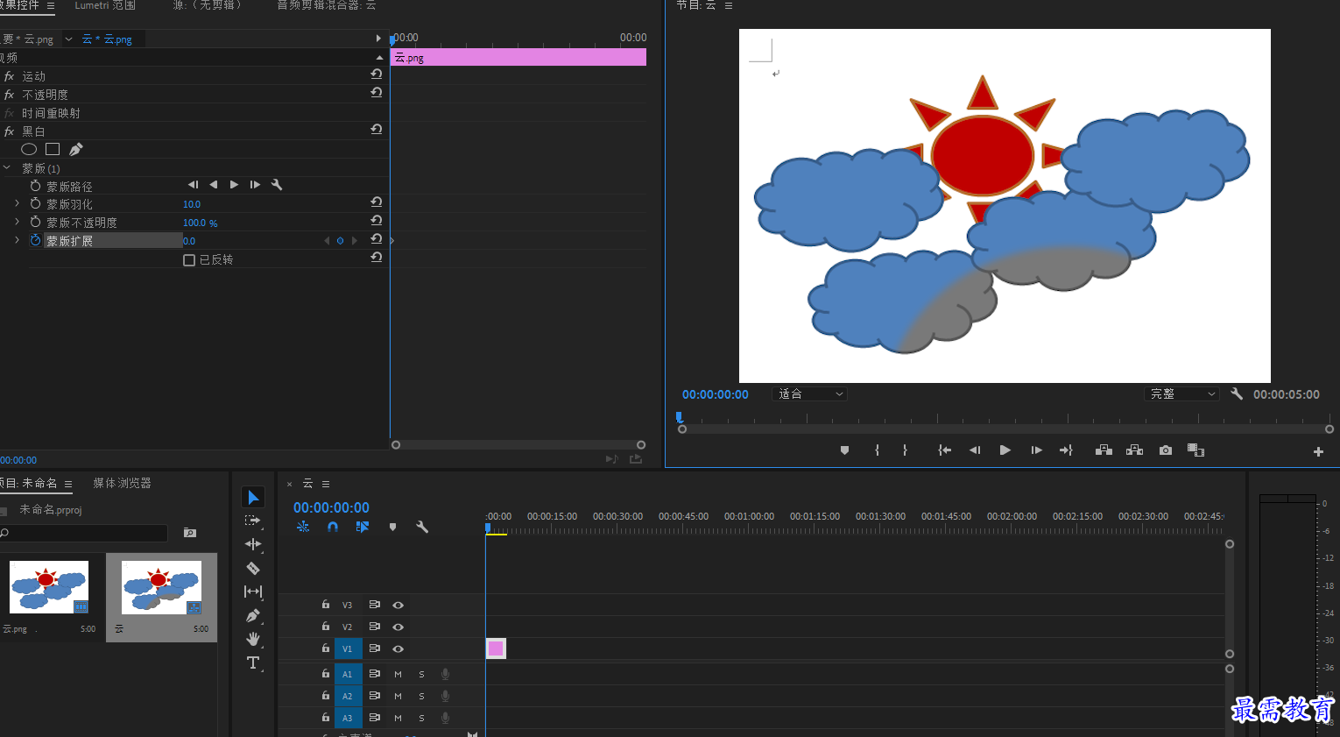Create ellipse mask under 黑白 effect
This screenshot has height=737, width=1340.
pyautogui.click(x=29, y=149)
